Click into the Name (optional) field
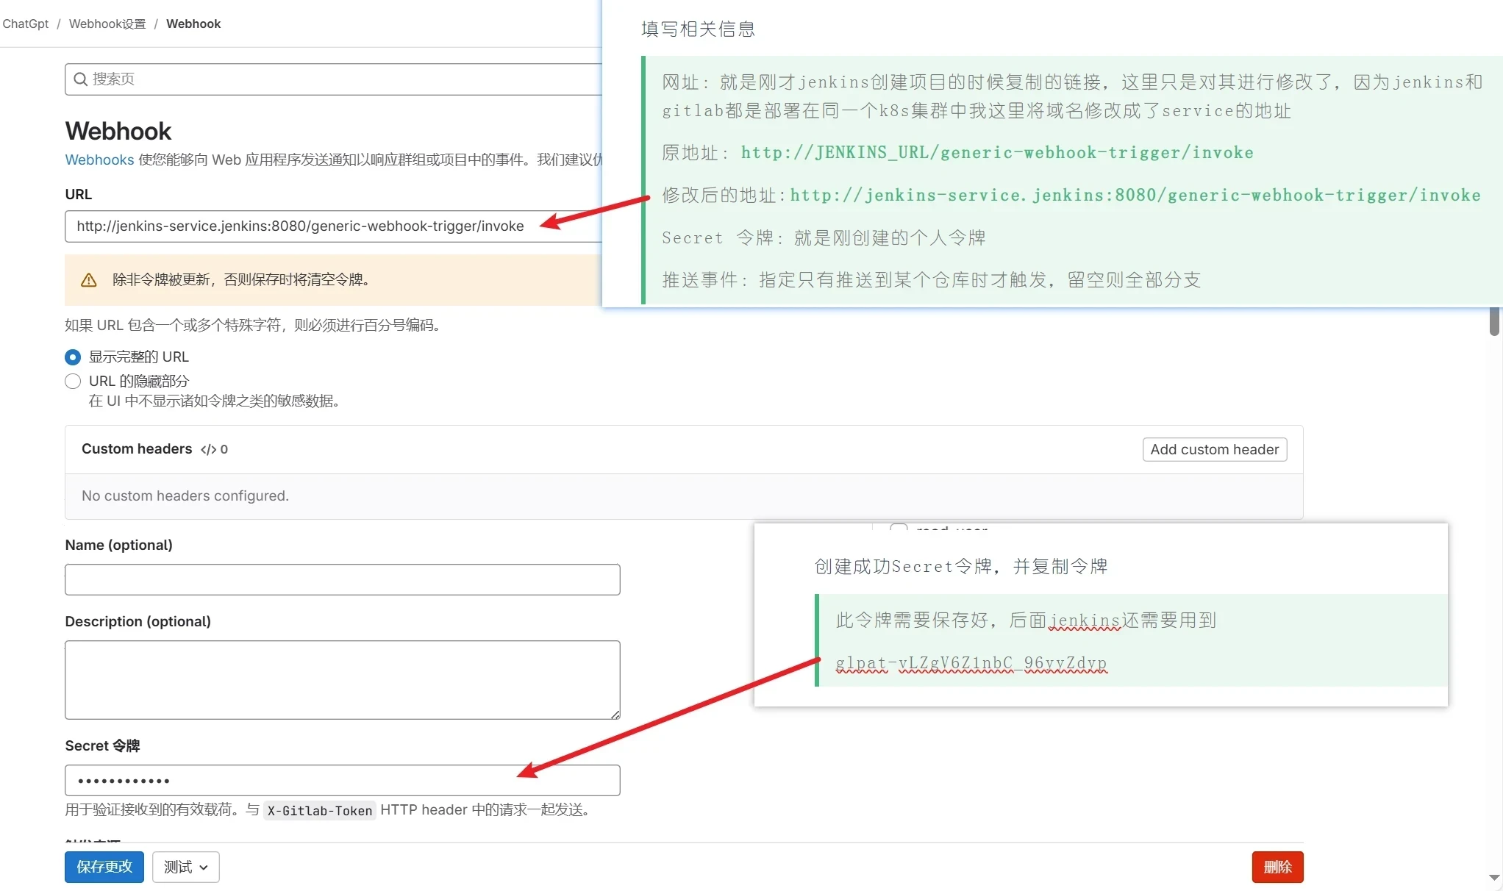Image resolution: width=1503 pixels, height=891 pixels. tap(342, 580)
